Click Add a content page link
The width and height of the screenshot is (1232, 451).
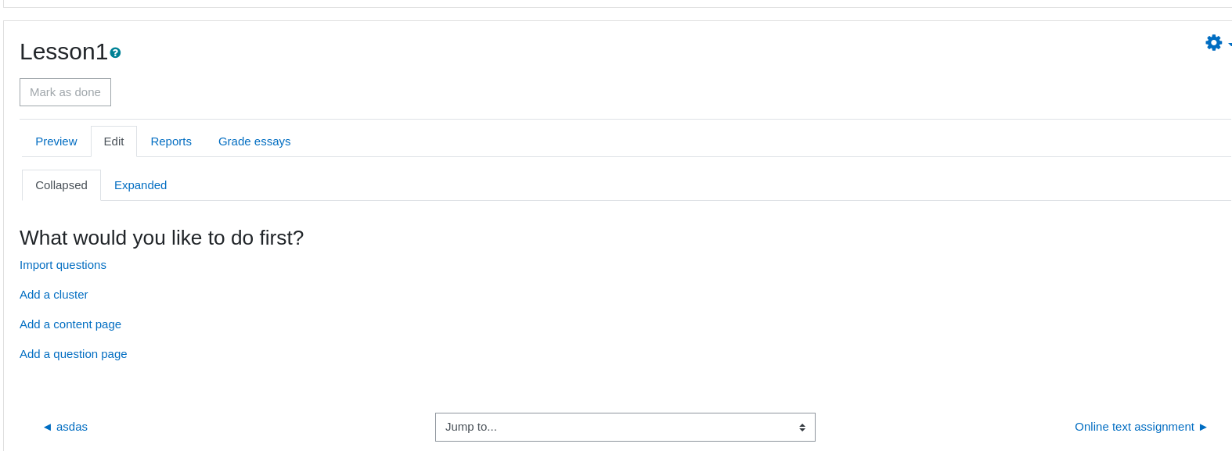(70, 324)
